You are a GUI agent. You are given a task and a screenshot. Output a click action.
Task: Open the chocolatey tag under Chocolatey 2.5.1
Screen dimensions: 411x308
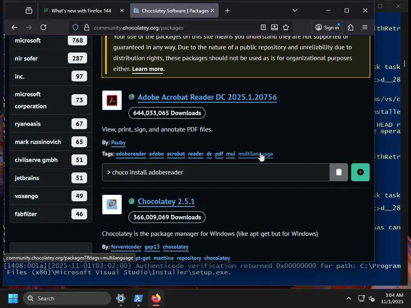click(x=217, y=258)
